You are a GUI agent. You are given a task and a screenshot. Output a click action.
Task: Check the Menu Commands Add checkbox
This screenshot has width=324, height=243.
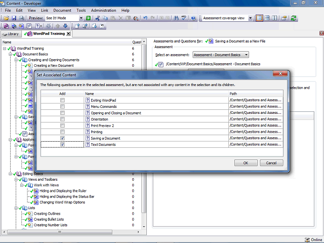point(62,107)
